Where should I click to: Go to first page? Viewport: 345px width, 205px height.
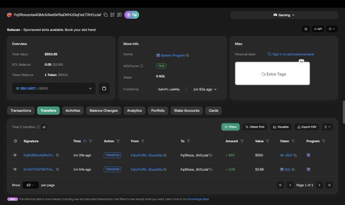tap(280, 185)
